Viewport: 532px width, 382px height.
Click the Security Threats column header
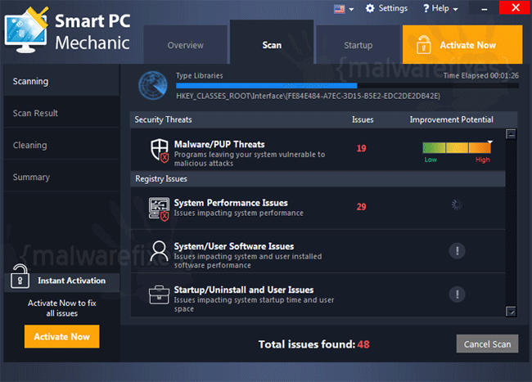tap(163, 119)
